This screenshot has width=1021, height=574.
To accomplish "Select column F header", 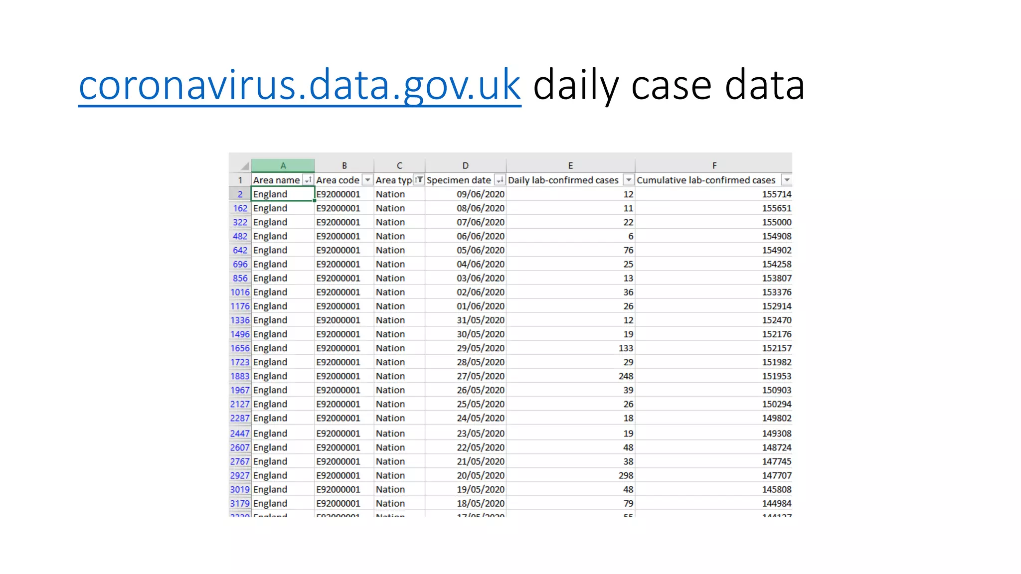I will [714, 165].
